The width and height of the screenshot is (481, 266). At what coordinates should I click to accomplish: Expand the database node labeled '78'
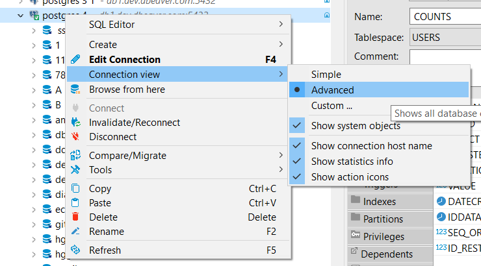pyautogui.click(x=34, y=75)
